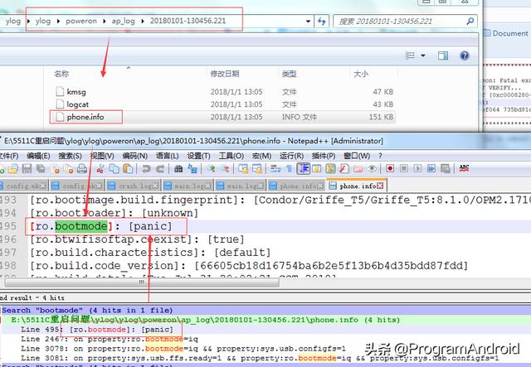Viewport: 531px width, 367px height.
Task: Expand the arrow after poweron in the path
Action: point(105,21)
